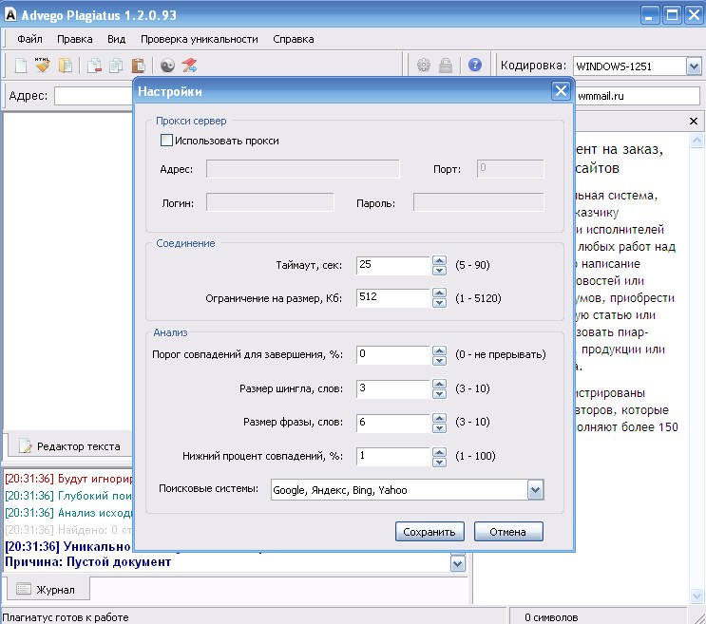Click the red deep check icon
706x624 pixels.
(x=189, y=66)
